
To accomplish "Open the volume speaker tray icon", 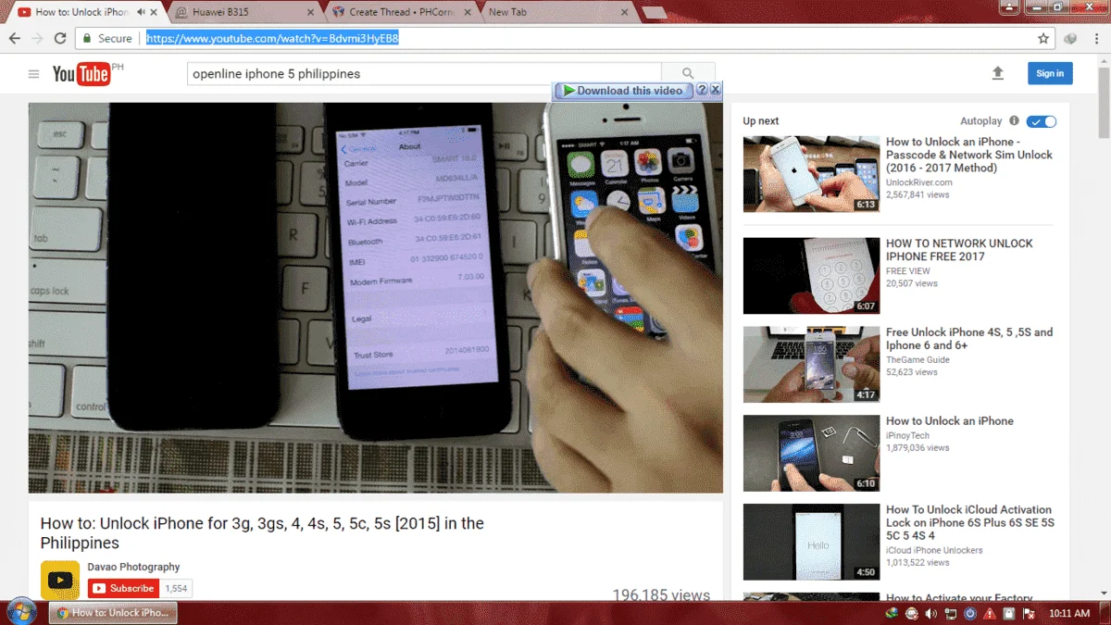I will [x=931, y=613].
